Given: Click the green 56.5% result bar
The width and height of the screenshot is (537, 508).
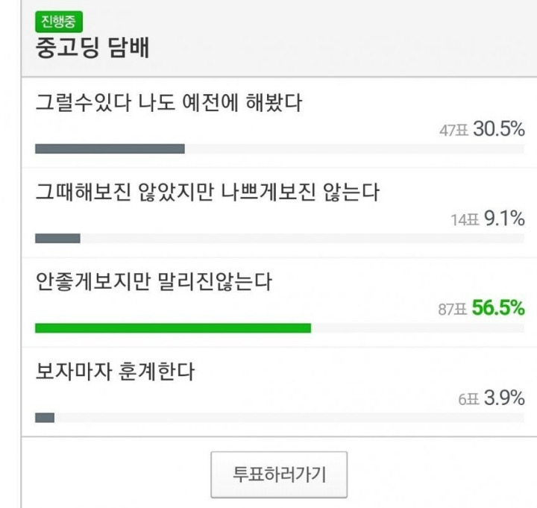Looking at the screenshot, I should (x=173, y=328).
